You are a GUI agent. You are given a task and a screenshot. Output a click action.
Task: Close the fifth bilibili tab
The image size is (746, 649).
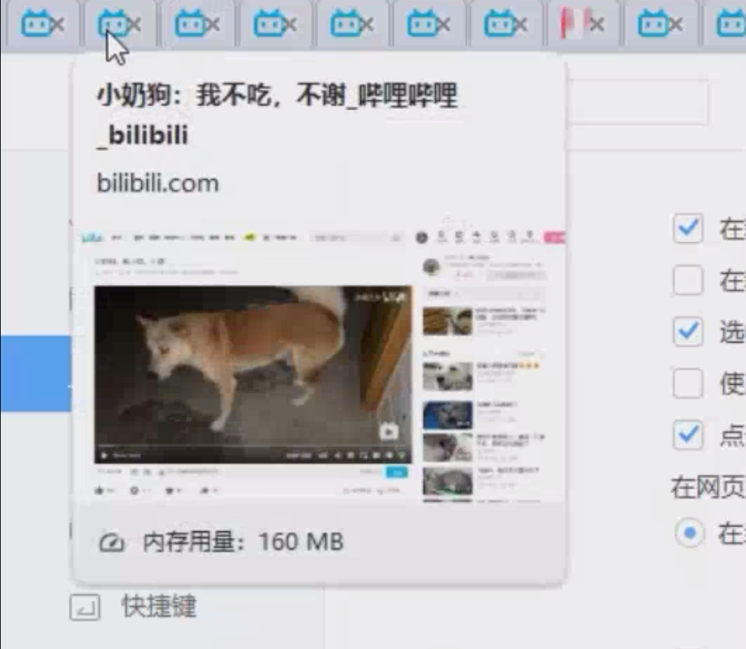tap(367, 24)
